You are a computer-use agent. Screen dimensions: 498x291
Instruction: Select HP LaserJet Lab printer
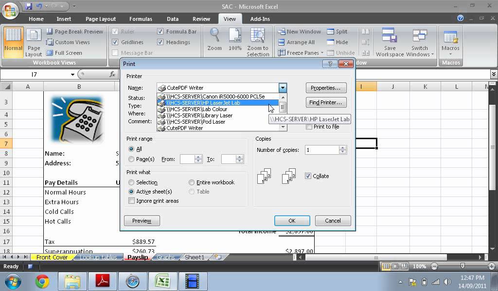[218, 103]
